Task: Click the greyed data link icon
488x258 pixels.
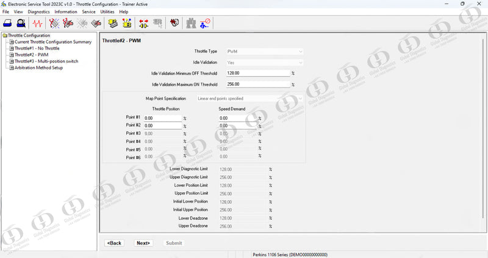Action: pos(157,23)
